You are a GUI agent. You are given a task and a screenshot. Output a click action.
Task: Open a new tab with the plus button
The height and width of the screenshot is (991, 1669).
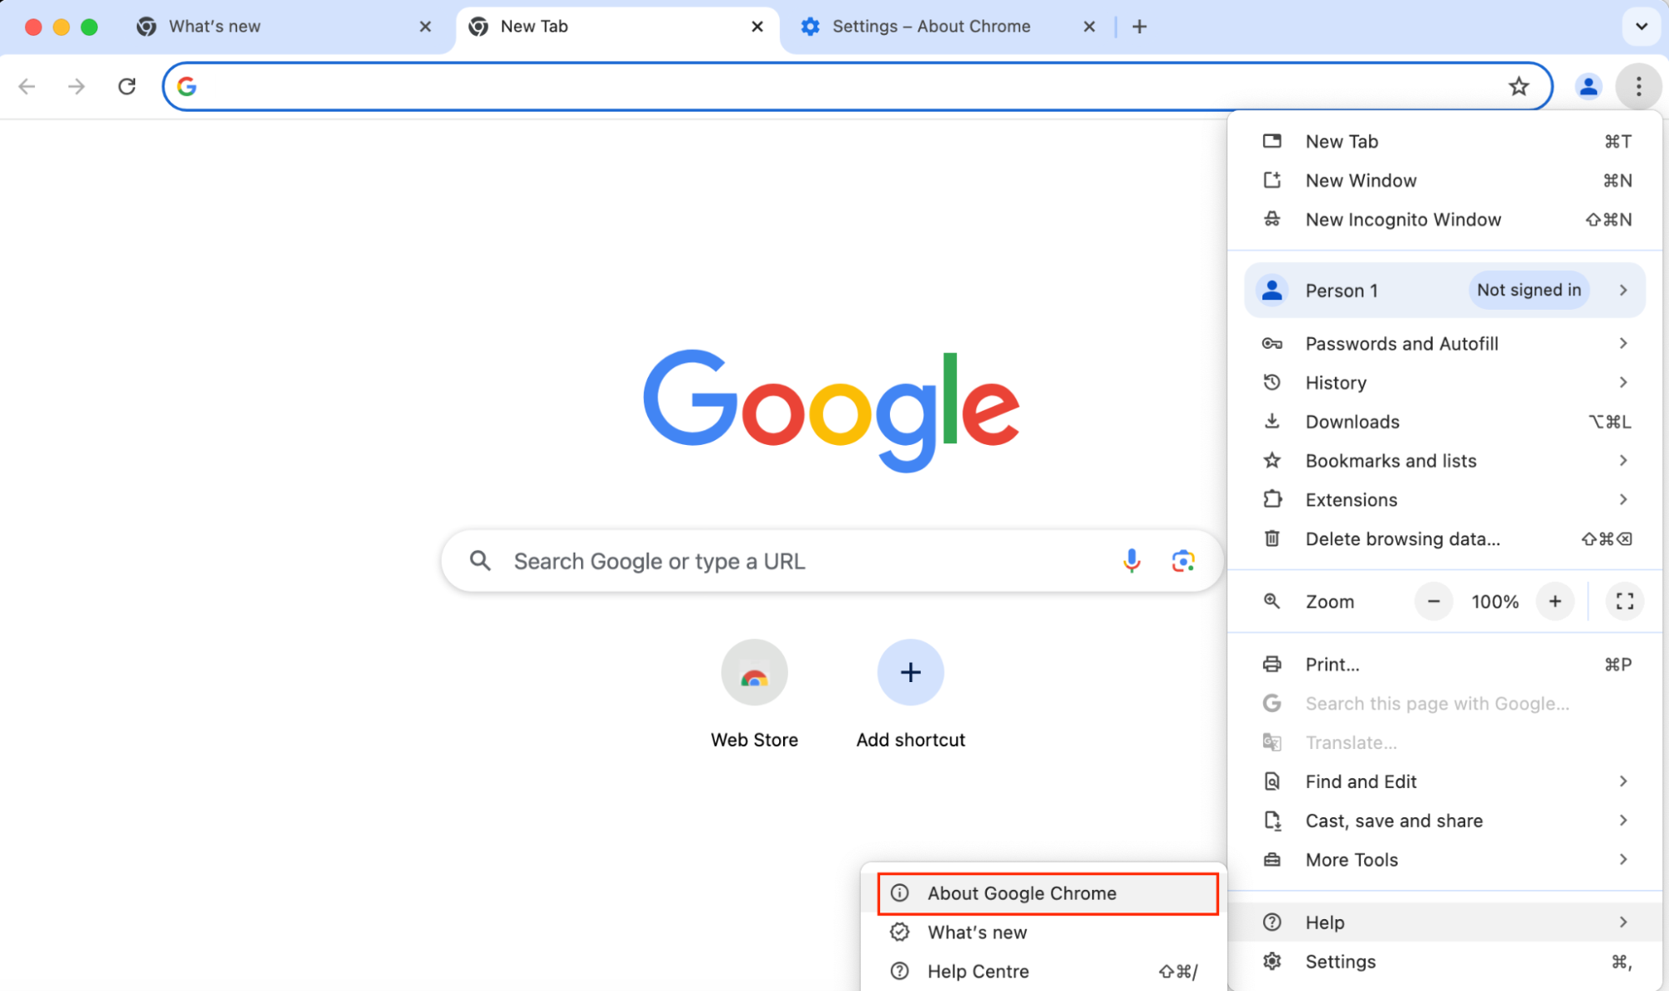coord(1138,26)
